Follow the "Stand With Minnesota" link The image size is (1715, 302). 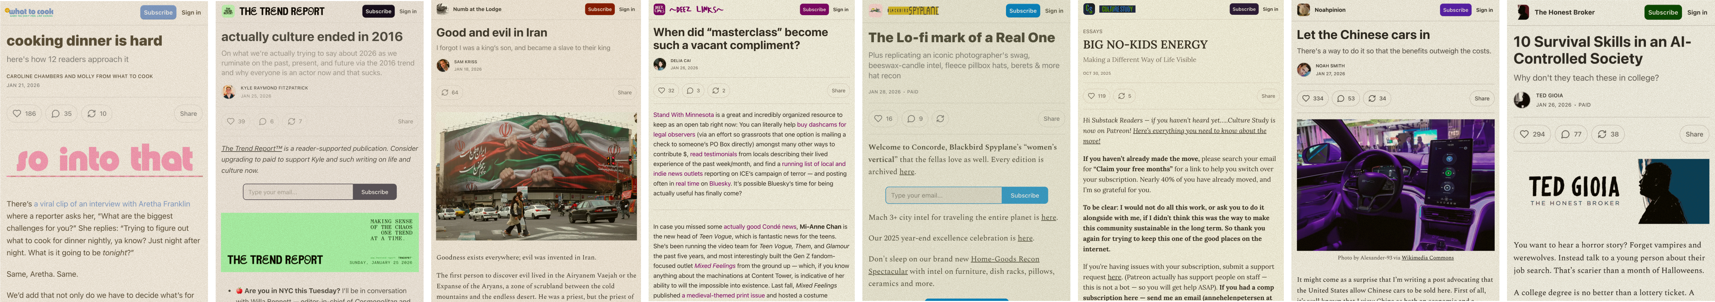coord(683,115)
